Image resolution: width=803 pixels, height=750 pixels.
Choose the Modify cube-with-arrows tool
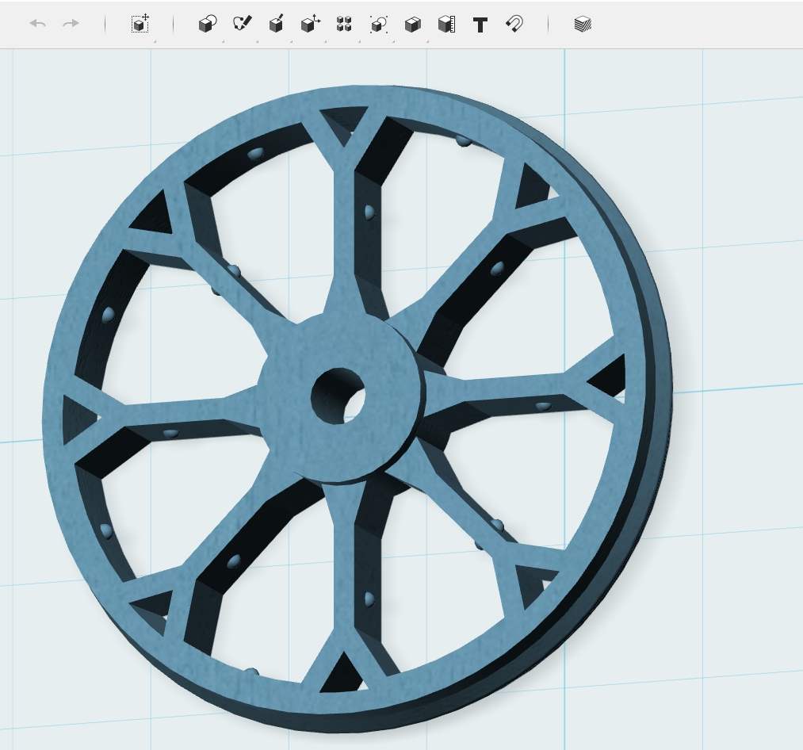[x=310, y=24]
